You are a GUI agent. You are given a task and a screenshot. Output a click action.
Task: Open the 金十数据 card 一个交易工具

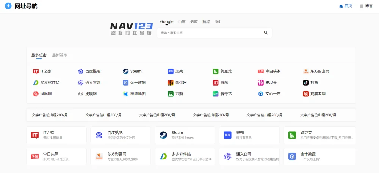coord(319,156)
